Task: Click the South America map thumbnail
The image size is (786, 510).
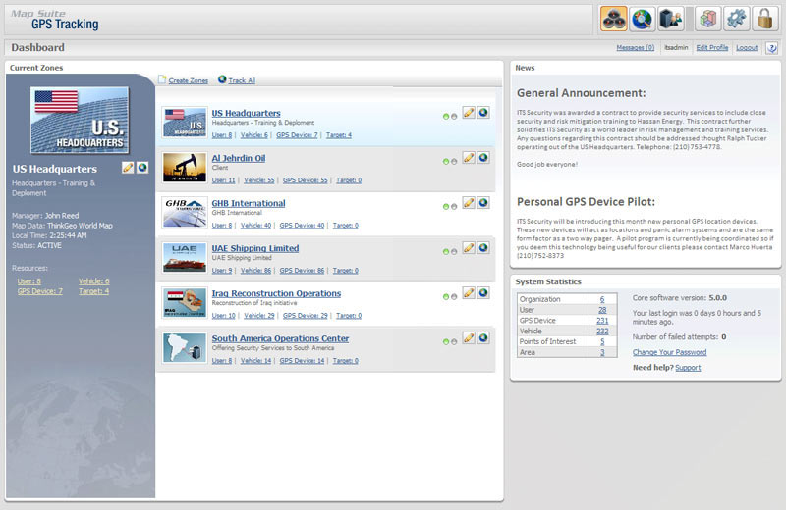Action: (x=185, y=347)
